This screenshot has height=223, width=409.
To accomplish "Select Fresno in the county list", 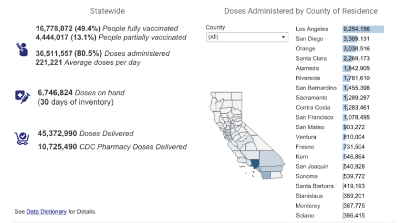I will point(305,147).
